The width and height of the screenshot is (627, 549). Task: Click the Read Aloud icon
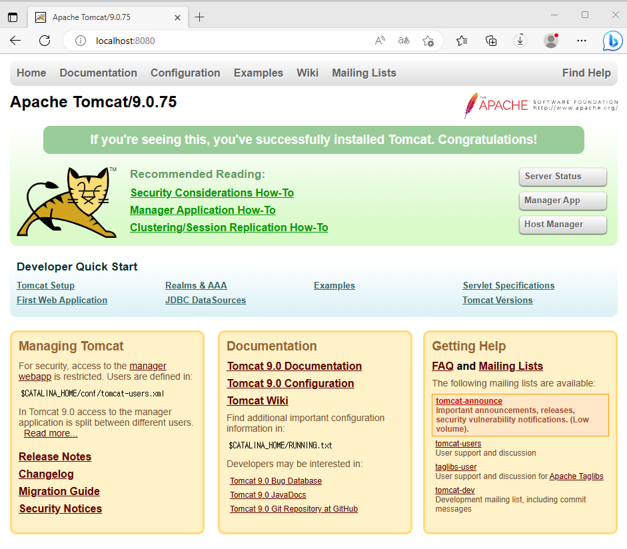click(380, 41)
